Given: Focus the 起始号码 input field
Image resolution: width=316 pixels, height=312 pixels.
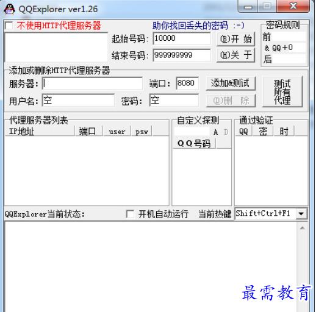Looking at the screenshot, I should coord(182,38).
